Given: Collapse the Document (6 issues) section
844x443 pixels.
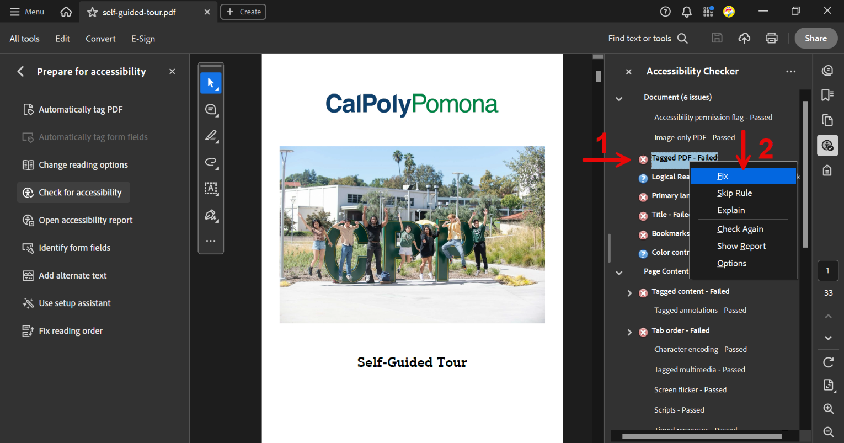Looking at the screenshot, I should 619,98.
